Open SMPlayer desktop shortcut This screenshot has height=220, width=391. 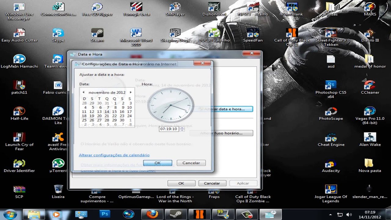click(175, 9)
